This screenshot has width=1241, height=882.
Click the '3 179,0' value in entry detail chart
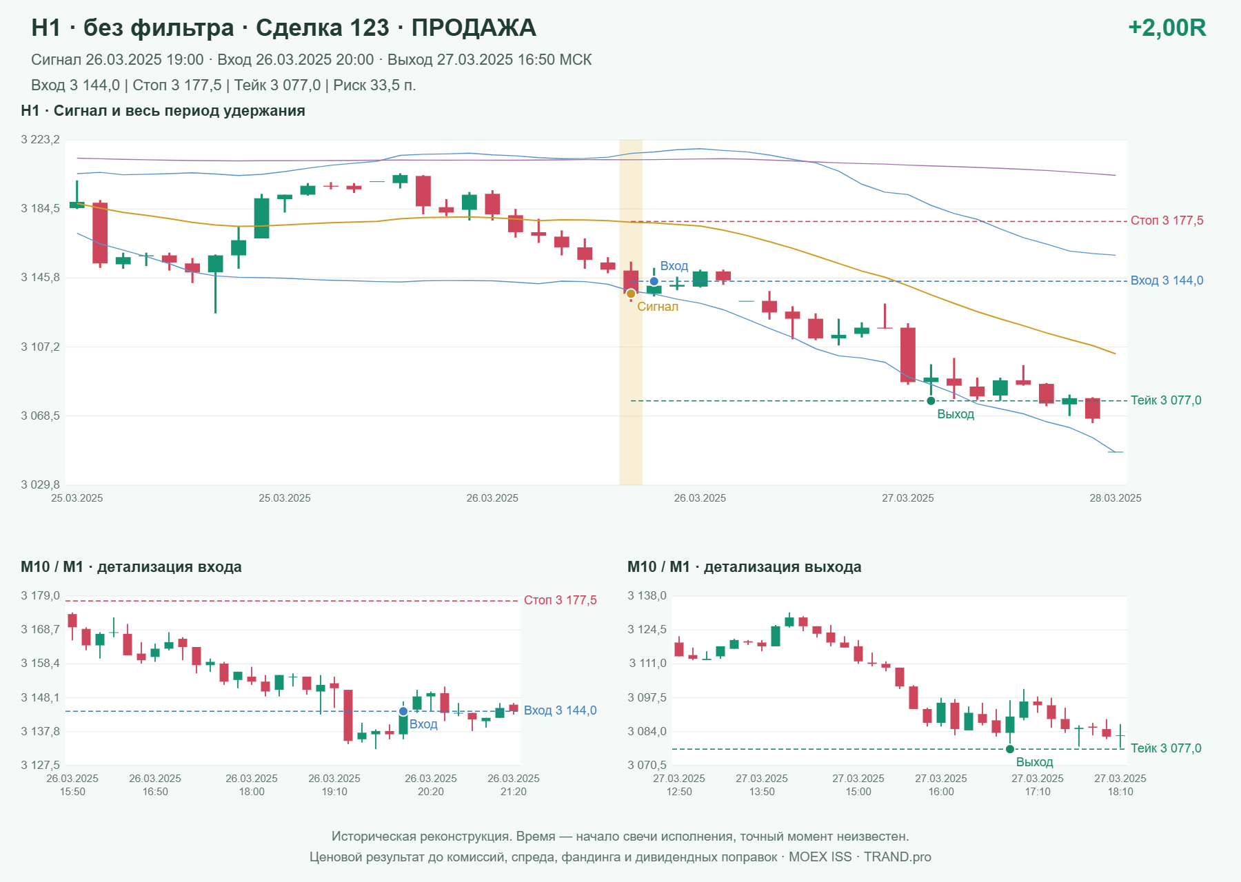40,596
